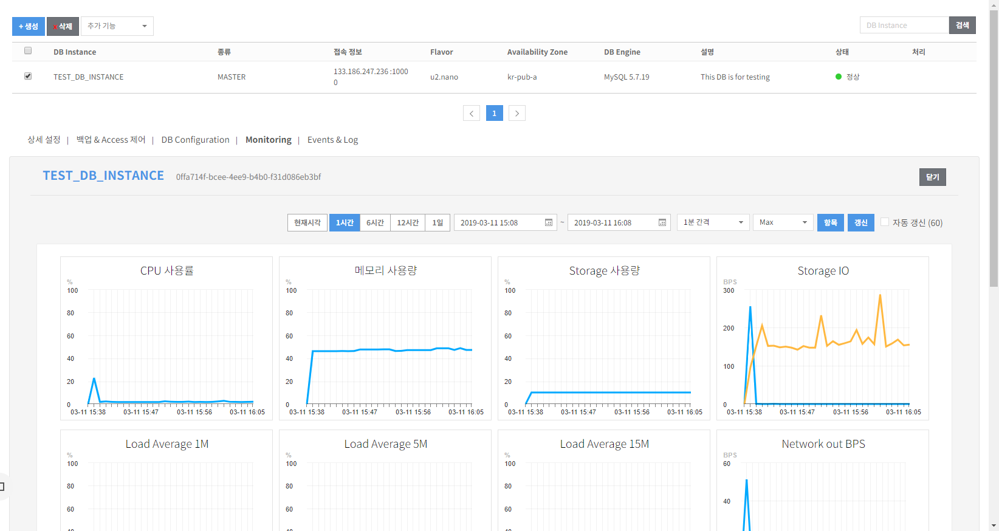The height and width of the screenshot is (531, 999).
Task: Switch to the DB Configuration tab
Action: 196,140
